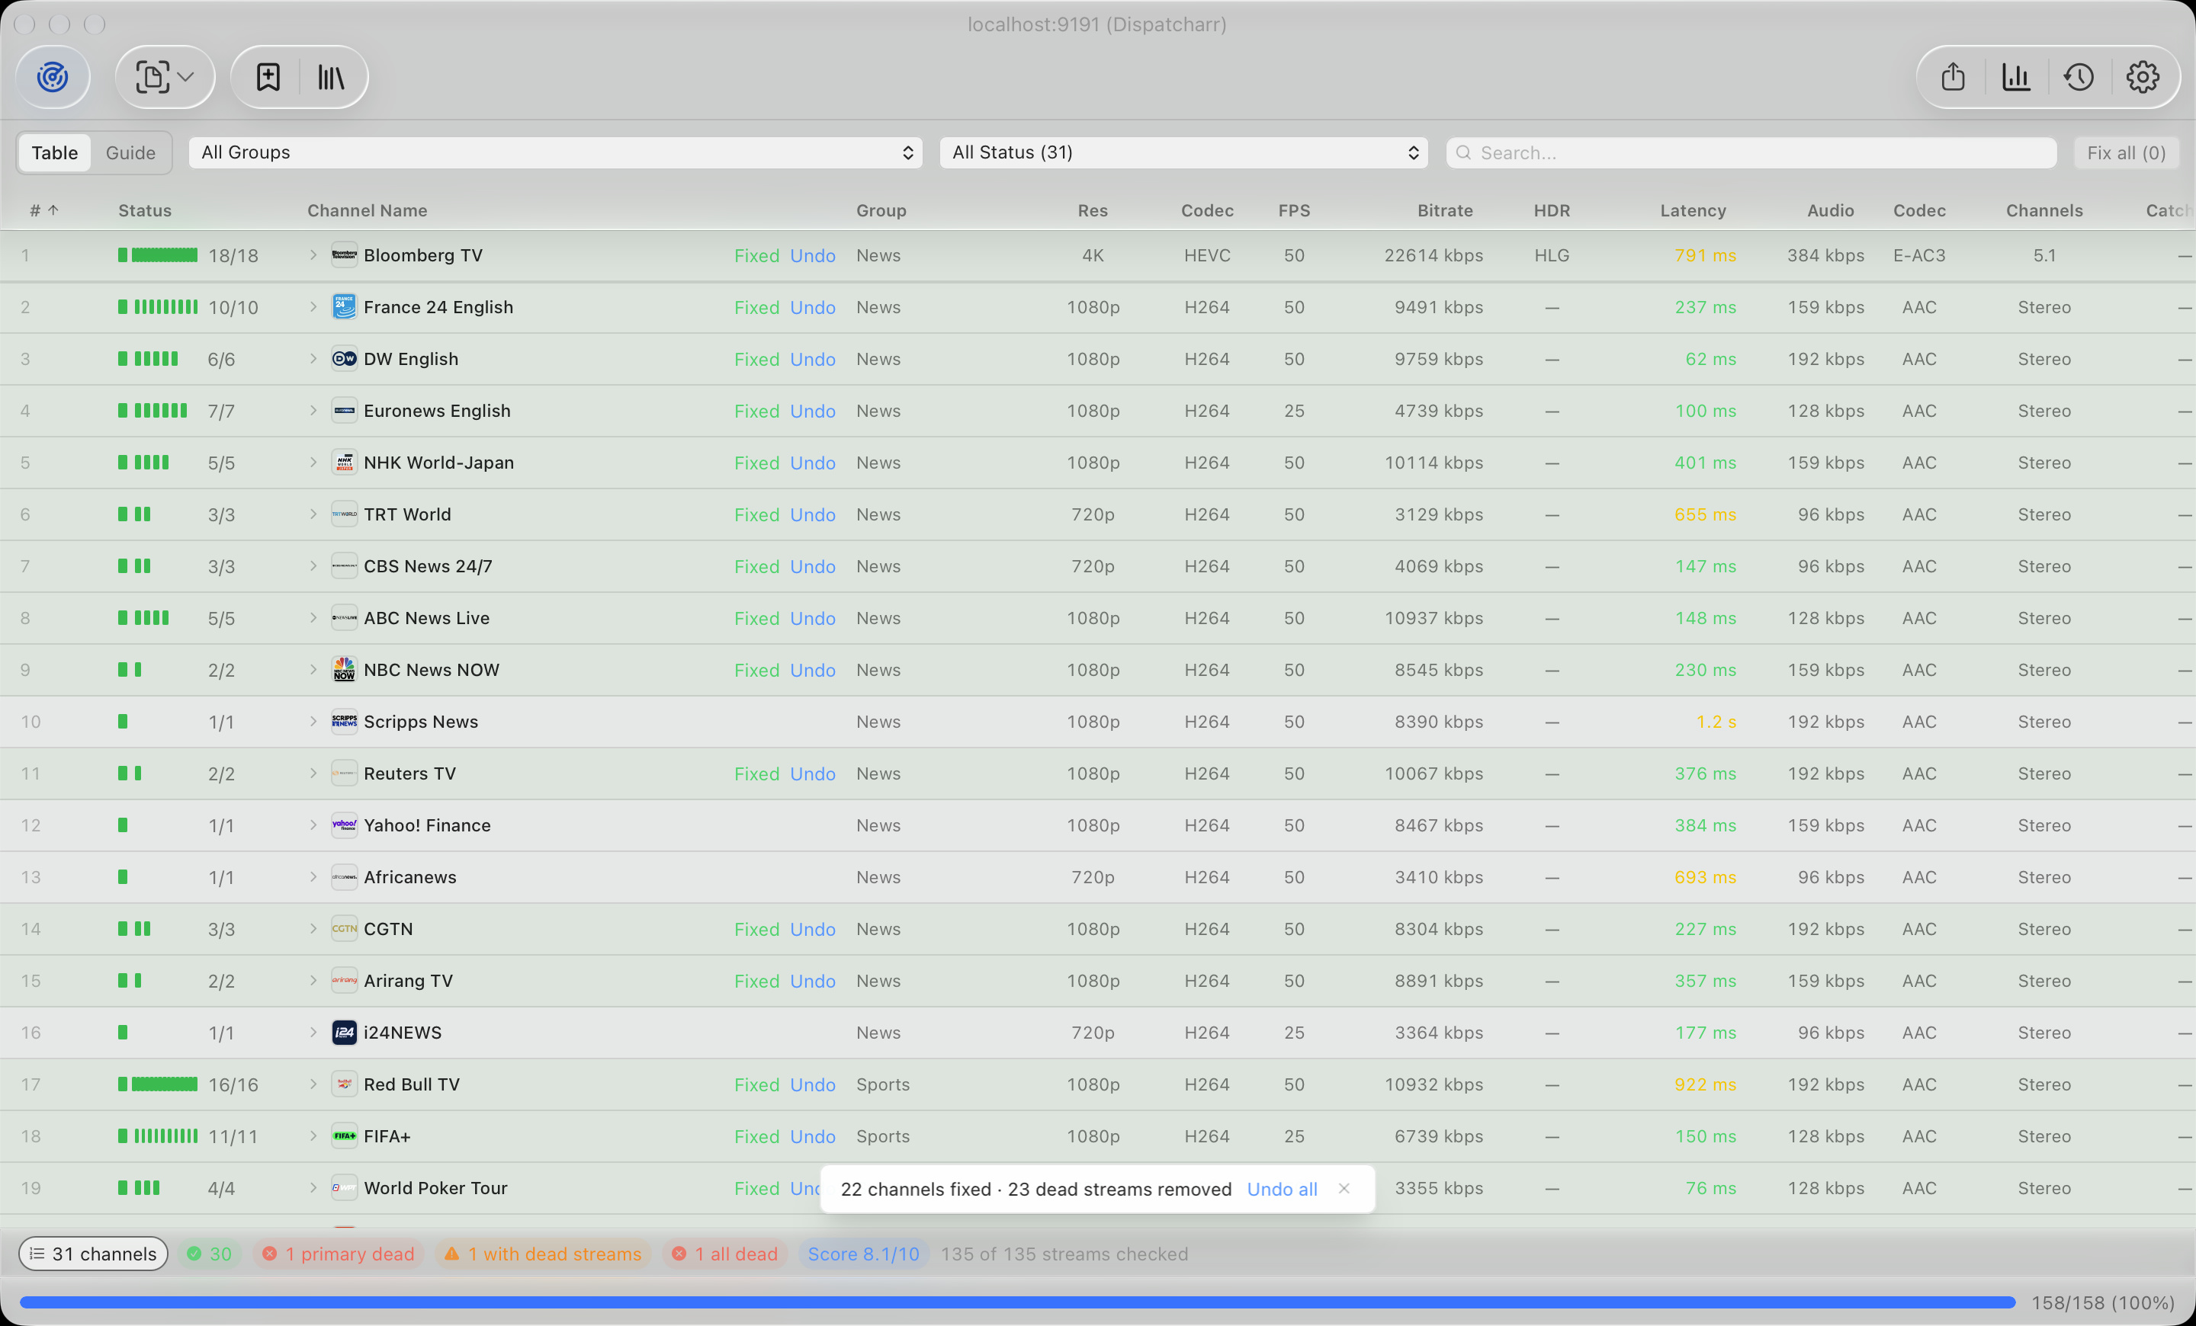The width and height of the screenshot is (2196, 1326).
Task: Toggle the 30 healthy channels filter
Action: coord(210,1254)
